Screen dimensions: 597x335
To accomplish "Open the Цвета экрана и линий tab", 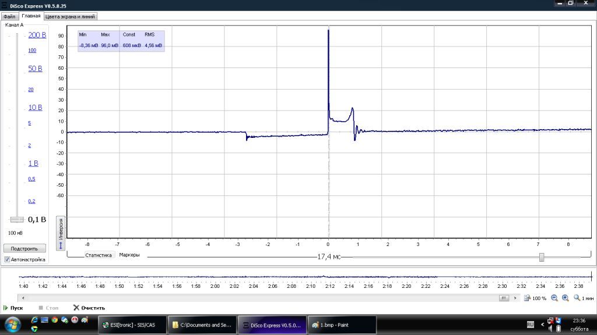I will [x=70, y=16].
